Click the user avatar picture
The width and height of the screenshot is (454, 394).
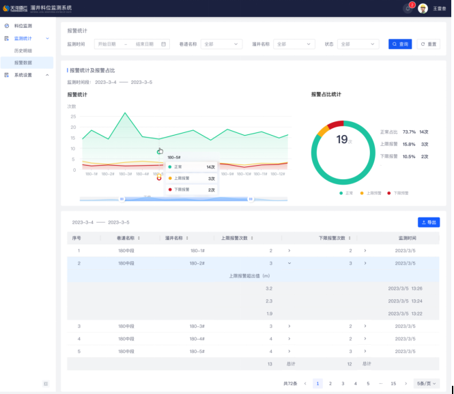[x=423, y=9]
